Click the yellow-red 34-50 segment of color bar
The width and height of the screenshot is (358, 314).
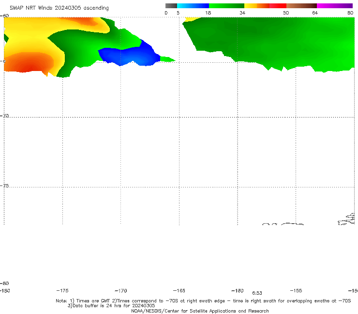click(265, 6)
